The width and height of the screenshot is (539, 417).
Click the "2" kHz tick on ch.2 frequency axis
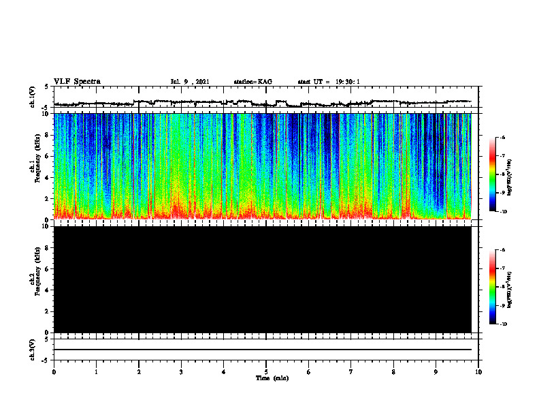(x=48, y=311)
